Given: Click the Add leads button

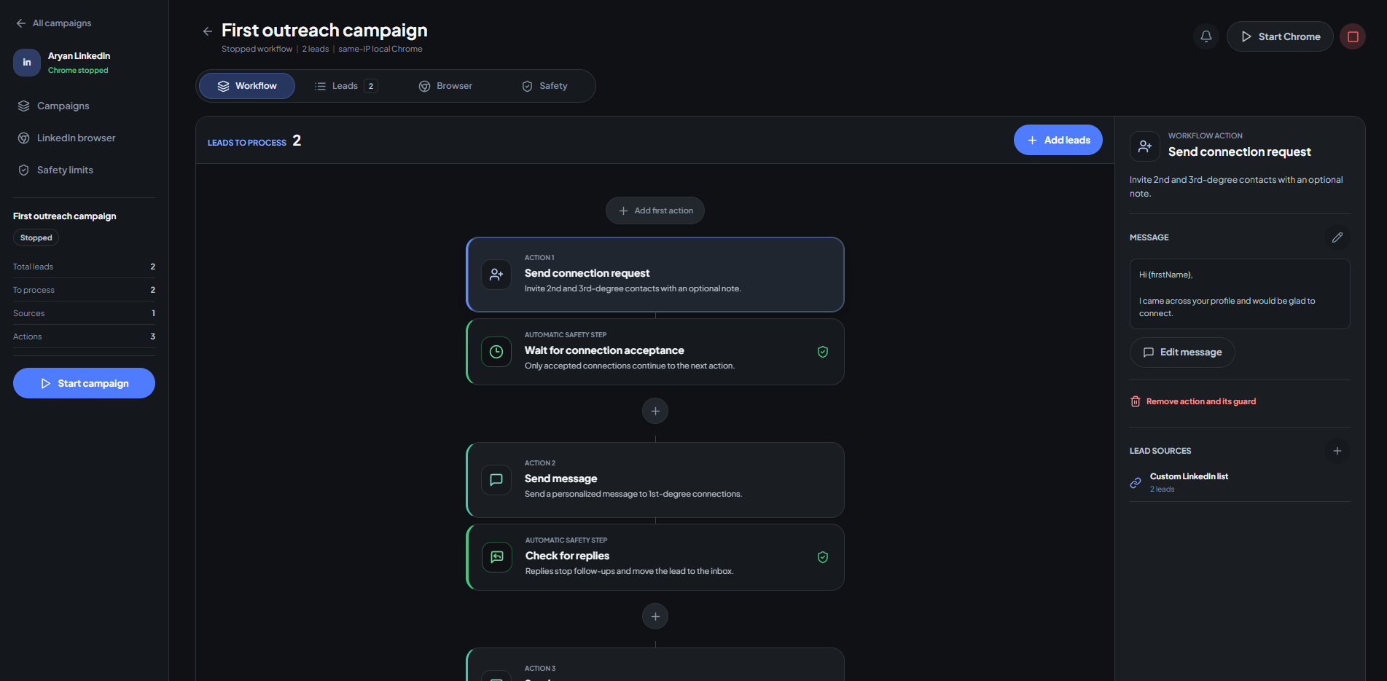Looking at the screenshot, I should coord(1058,140).
